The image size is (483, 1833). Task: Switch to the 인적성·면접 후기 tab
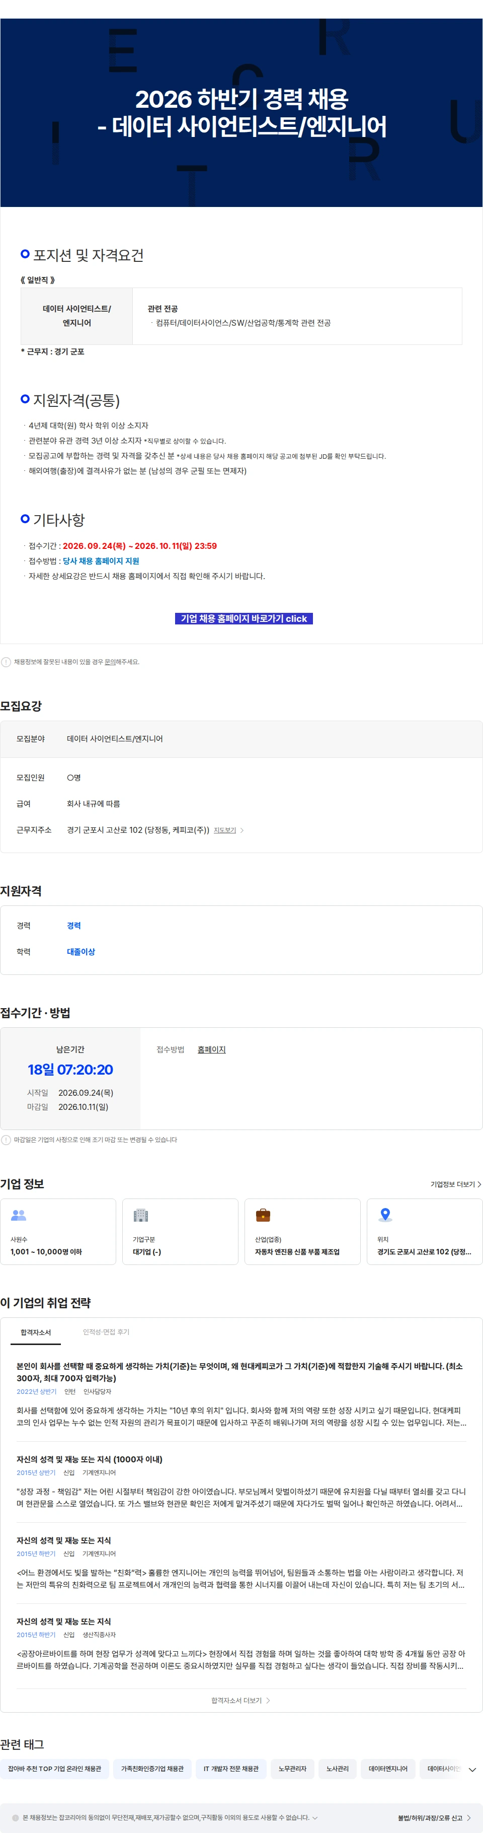(106, 1332)
